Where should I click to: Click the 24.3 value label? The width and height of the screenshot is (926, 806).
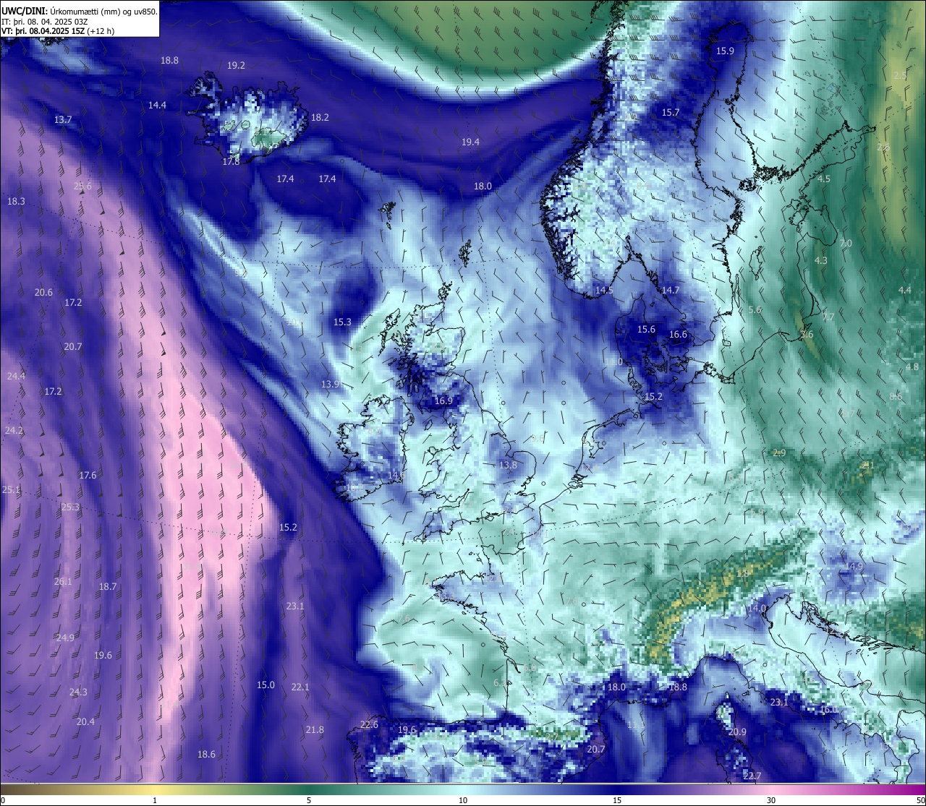78,692
